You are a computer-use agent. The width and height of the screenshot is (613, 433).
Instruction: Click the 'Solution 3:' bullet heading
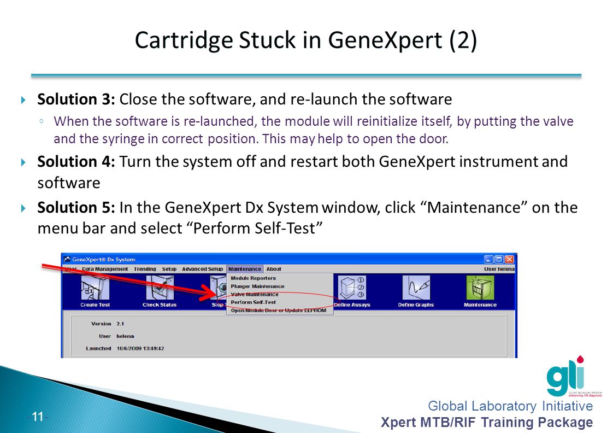click(76, 100)
